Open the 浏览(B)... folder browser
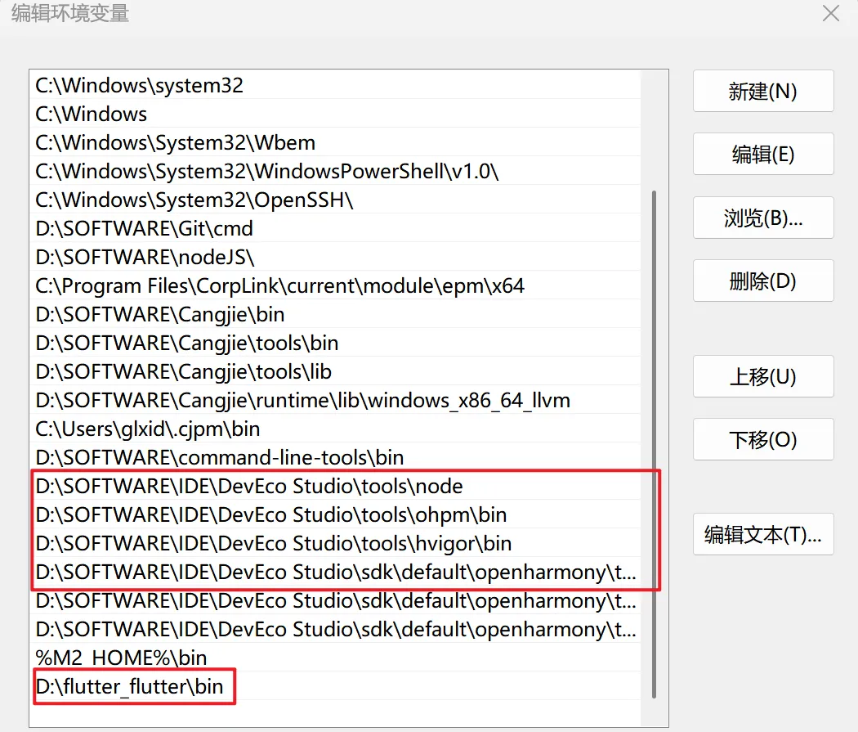858x732 pixels. click(x=762, y=218)
